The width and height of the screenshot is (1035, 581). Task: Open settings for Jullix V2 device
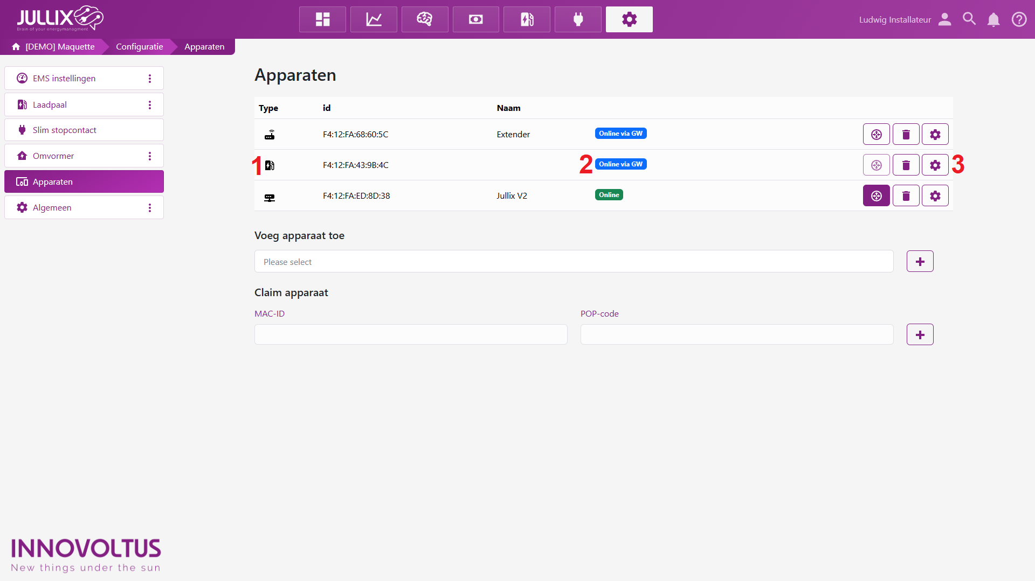click(x=935, y=196)
